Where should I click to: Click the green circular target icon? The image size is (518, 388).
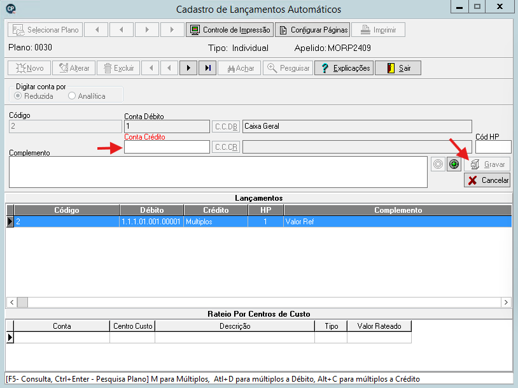pyautogui.click(x=454, y=164)
